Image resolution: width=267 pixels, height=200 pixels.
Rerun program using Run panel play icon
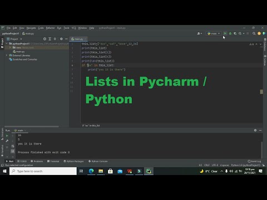click(7, 136)
